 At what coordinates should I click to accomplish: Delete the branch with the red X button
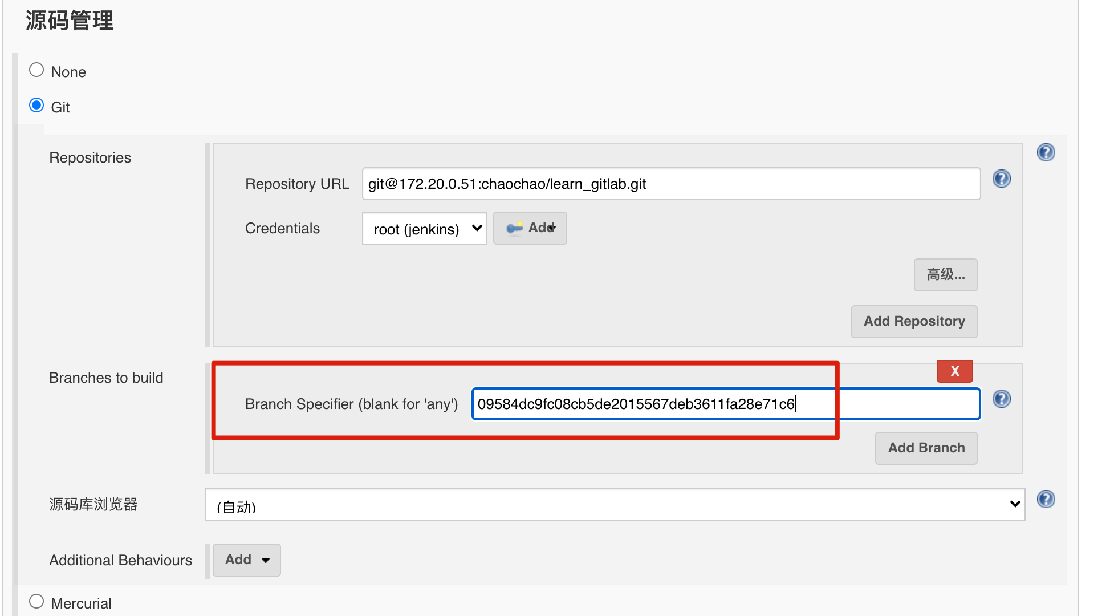pyautogui.click(x=954, y=371)
